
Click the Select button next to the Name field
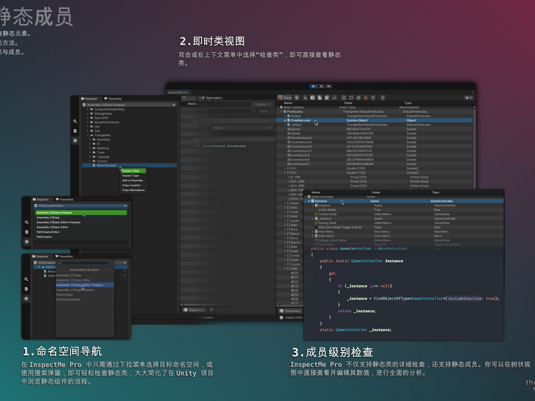pos(261,104)
